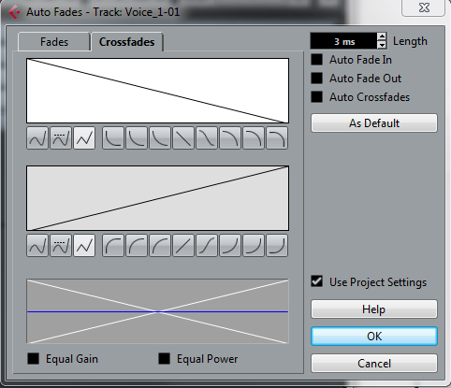Choose first fade-in preset with the sharpest convex curve
Image resolution: width=451 pixels, height=388 pixels.
point(113,246)
